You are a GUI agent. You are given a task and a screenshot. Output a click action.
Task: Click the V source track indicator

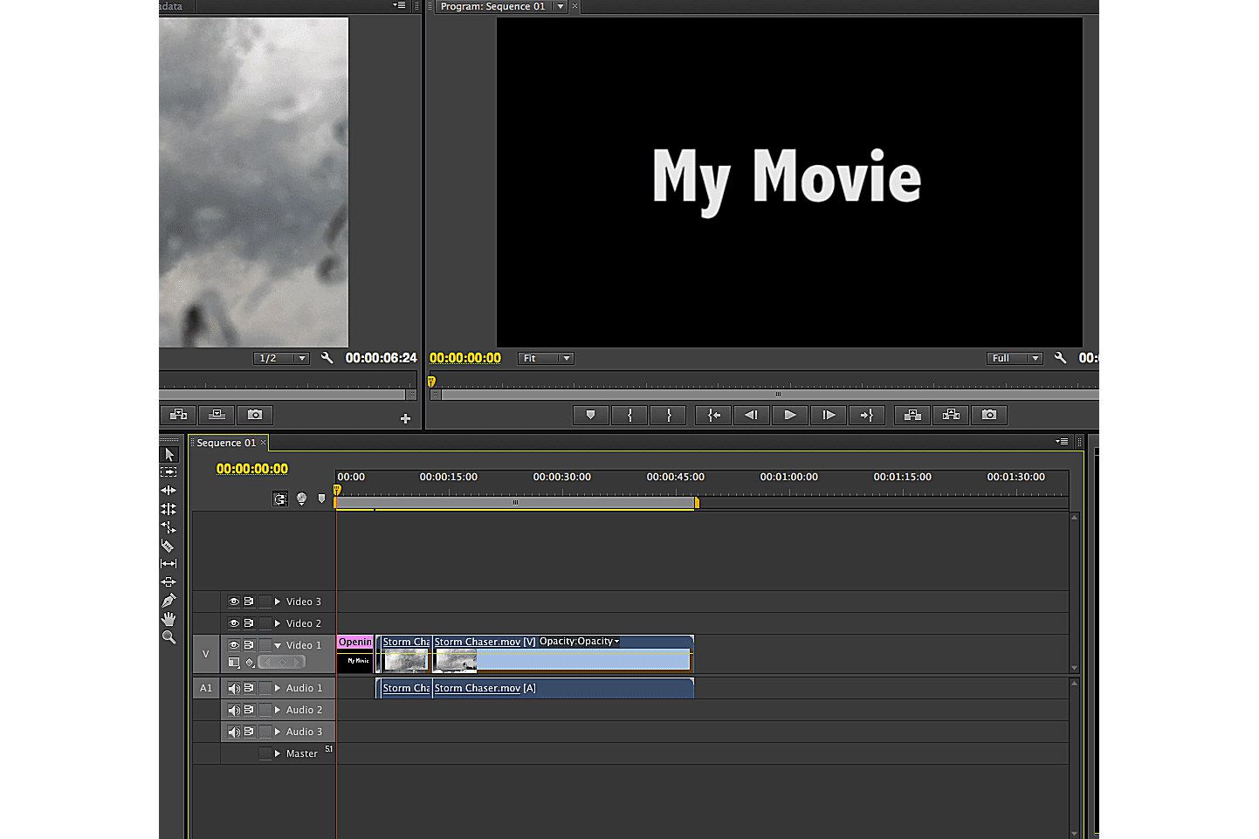tap(206, 654)
